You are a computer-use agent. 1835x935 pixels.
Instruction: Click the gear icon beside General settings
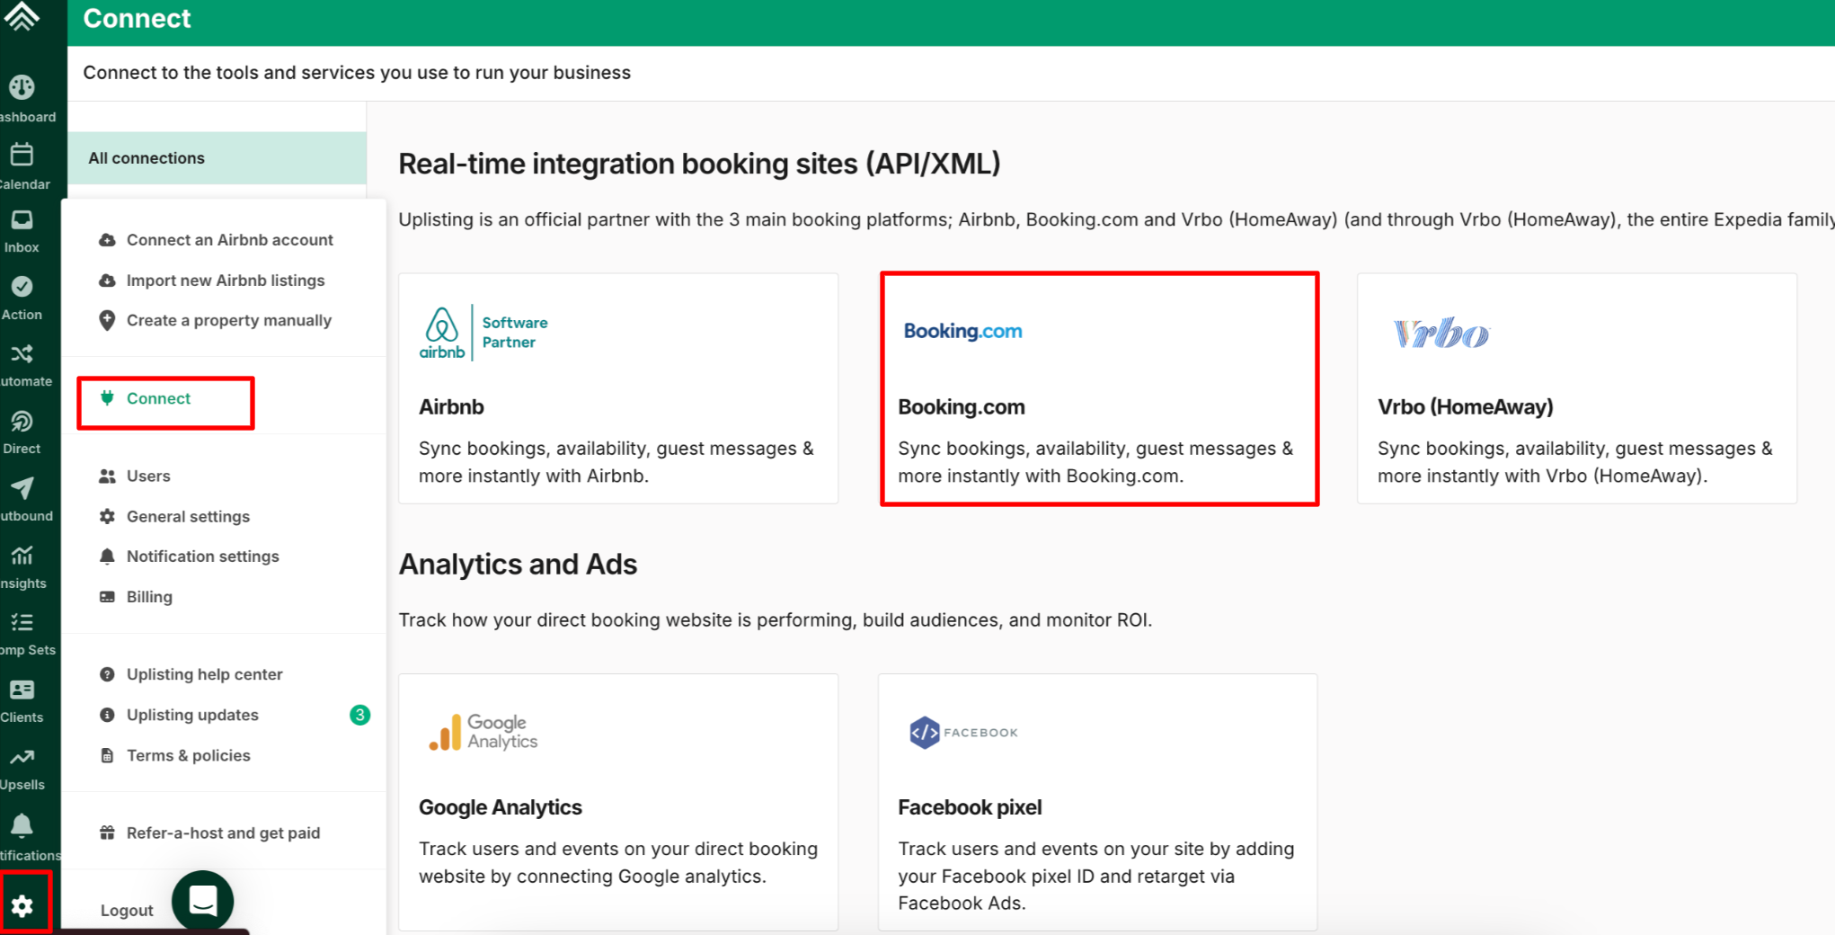(x=107, y=516)
